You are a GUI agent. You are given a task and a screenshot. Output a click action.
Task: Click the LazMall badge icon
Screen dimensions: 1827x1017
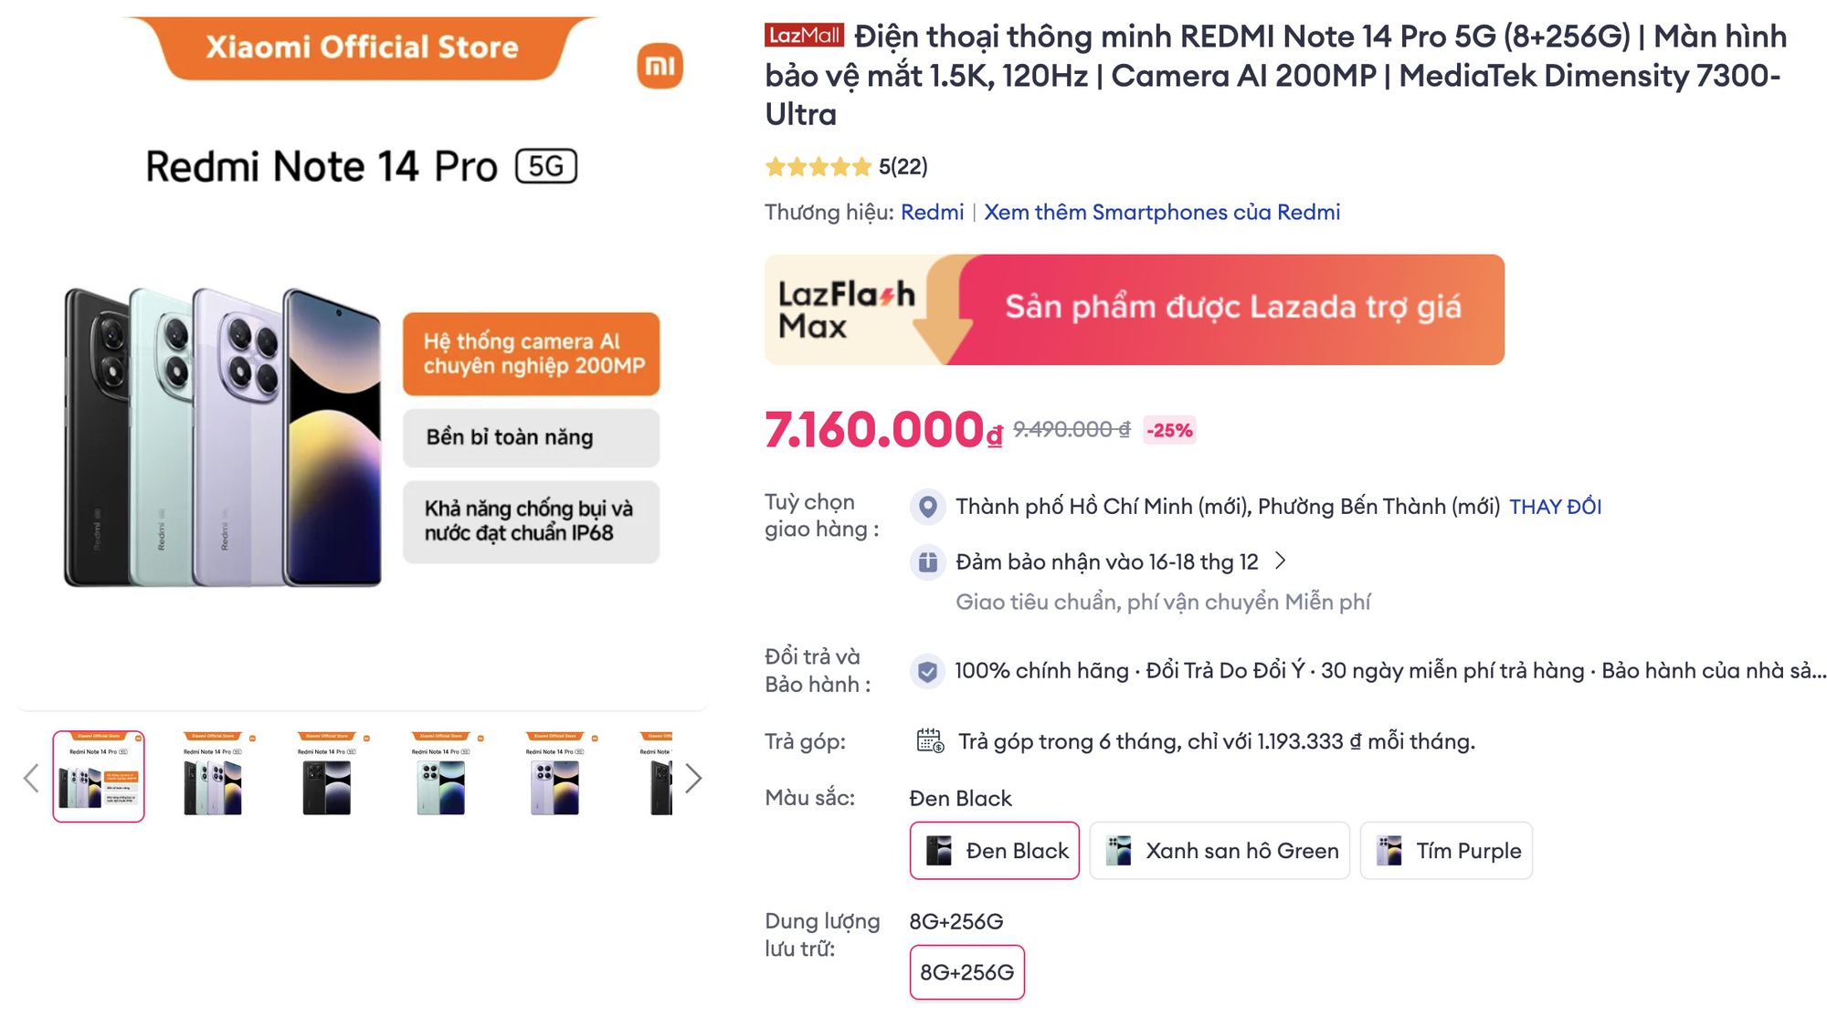click(x=804, y=36)
